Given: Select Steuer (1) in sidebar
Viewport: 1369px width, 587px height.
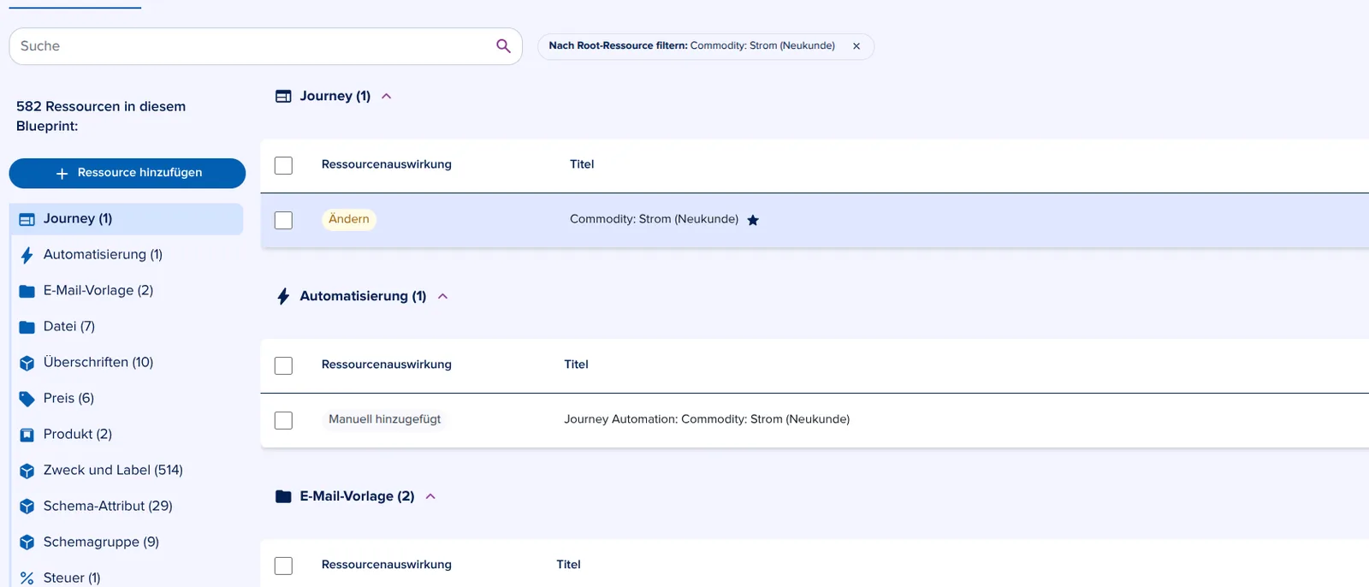Looking at the screenshot, I should [127, 577].
